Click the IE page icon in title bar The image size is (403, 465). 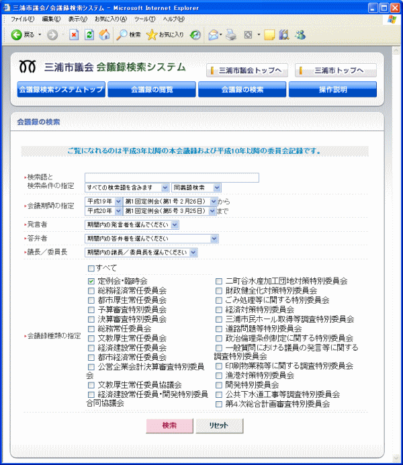coord(7,7)
